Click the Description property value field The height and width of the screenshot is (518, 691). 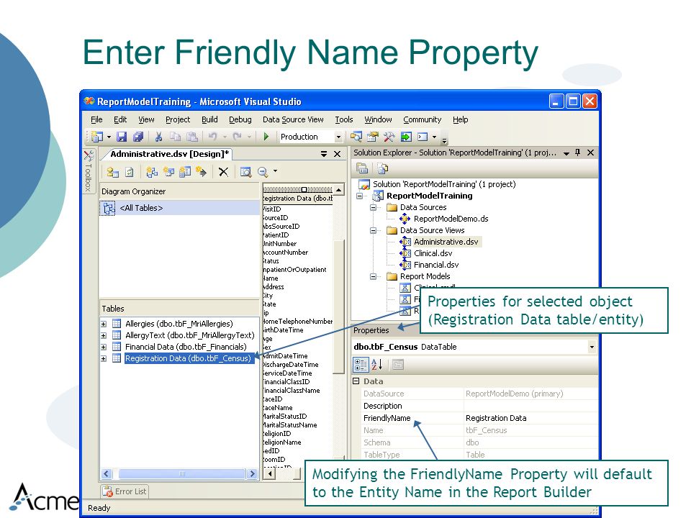(x=530, y=406)
